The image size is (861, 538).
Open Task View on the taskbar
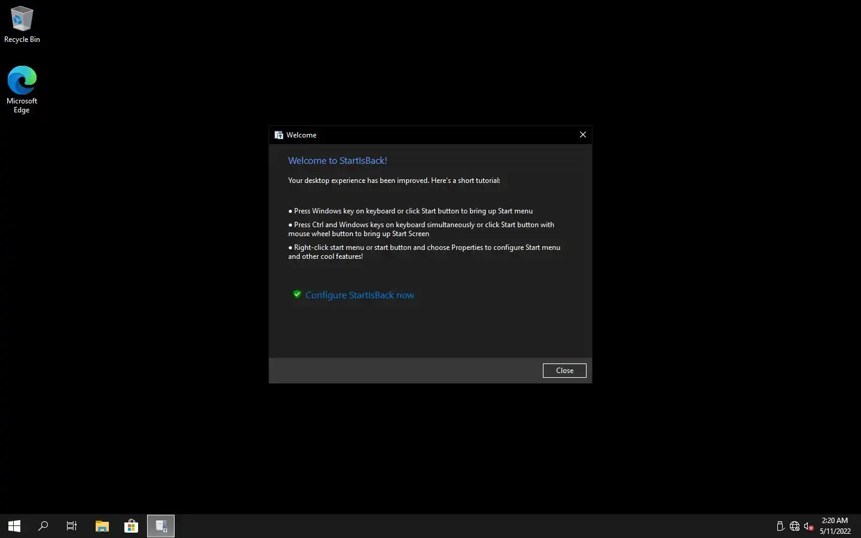click(72, 526)
